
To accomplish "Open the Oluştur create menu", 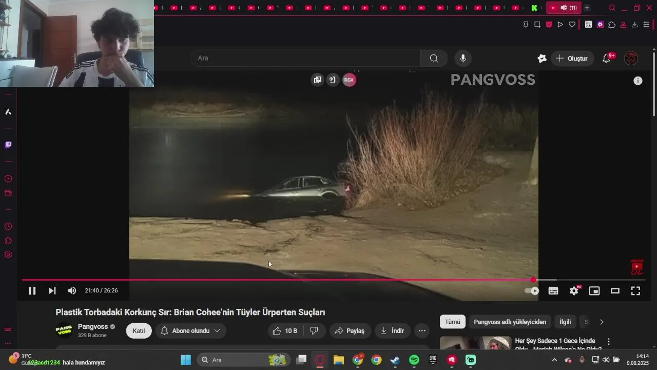I will [572, 58].
